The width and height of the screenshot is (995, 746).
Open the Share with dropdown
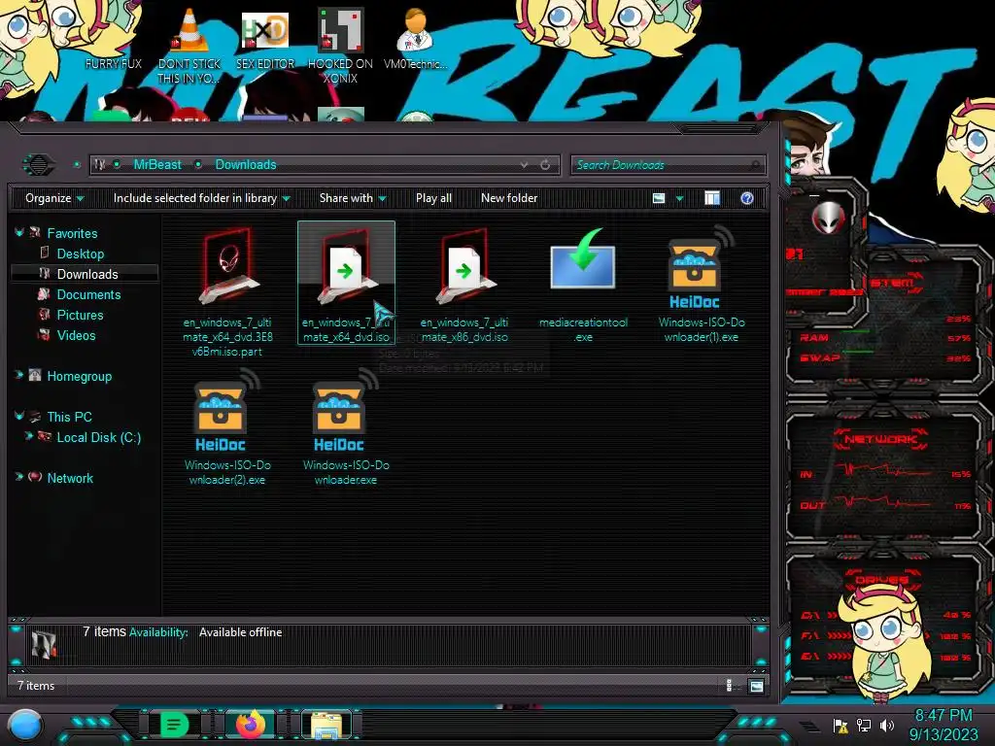[353, 198]
